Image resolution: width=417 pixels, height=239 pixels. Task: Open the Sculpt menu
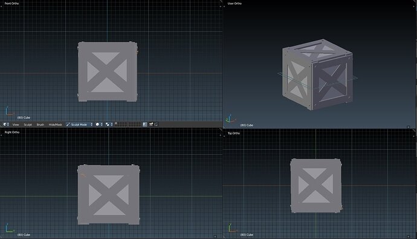point(28,125)
